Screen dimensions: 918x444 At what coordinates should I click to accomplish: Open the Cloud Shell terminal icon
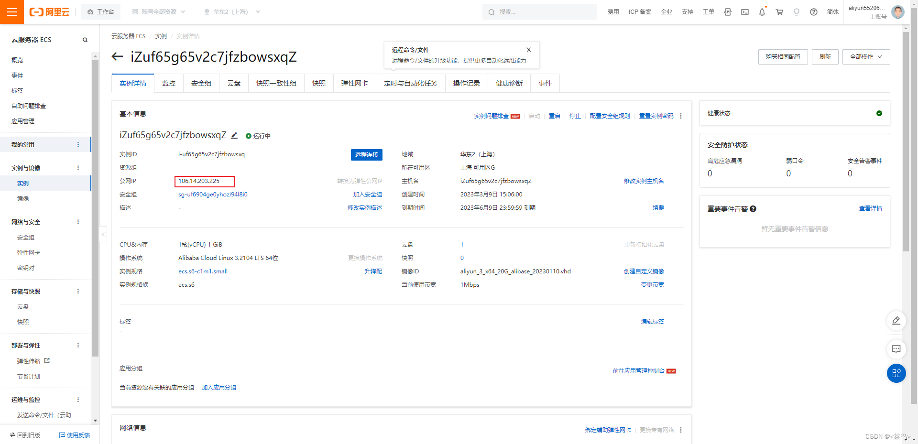(x=745, y=12)
